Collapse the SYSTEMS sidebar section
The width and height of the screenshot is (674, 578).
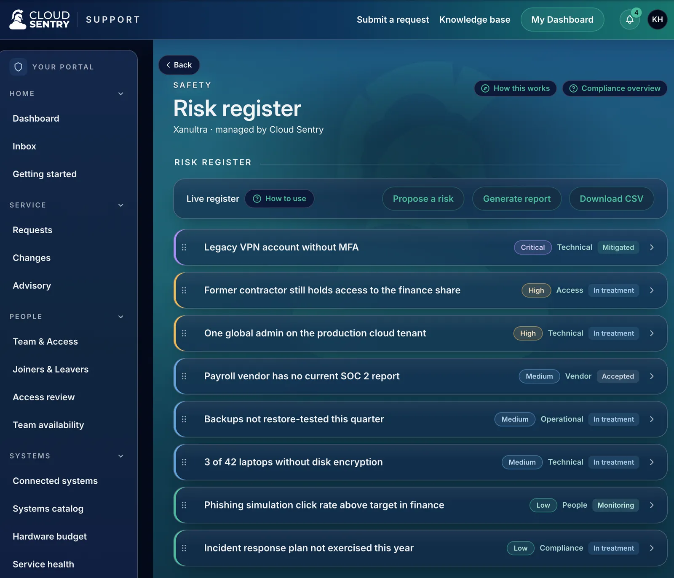pyautogui.click(x=121, y=456)
